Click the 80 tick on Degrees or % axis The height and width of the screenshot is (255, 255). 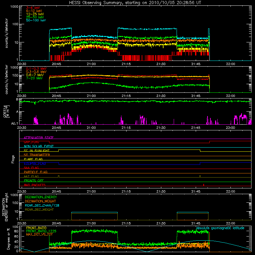point(17,231)
